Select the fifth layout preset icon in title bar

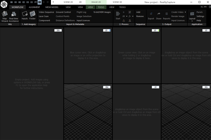tap(28, 2)
